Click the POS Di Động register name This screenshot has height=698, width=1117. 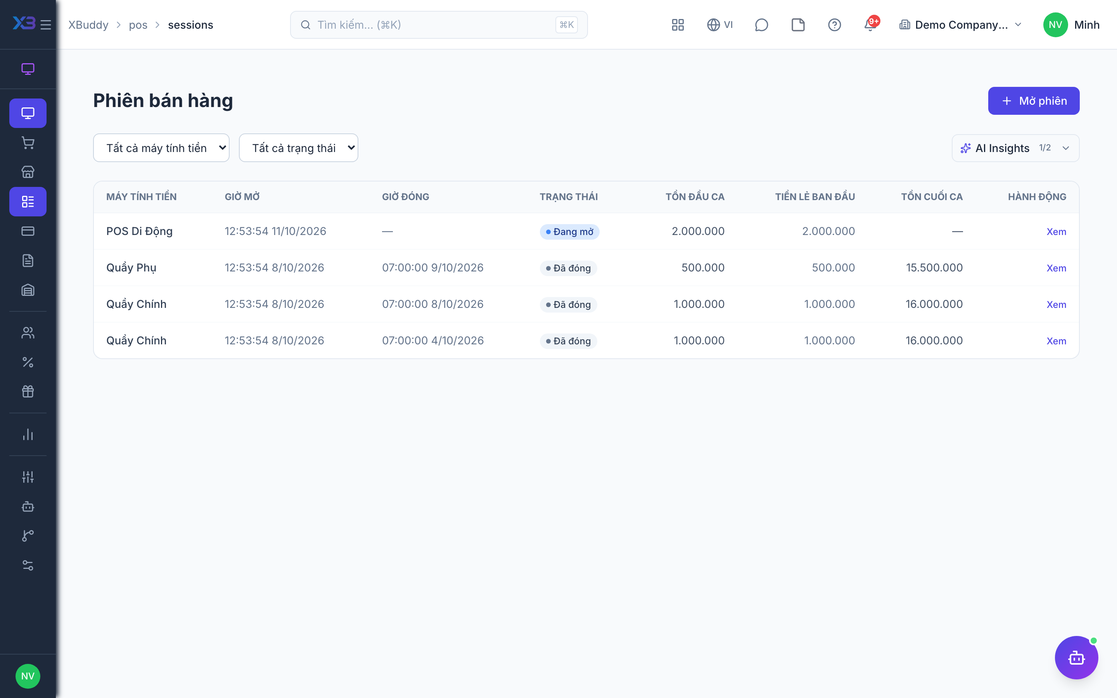(139, 231)
